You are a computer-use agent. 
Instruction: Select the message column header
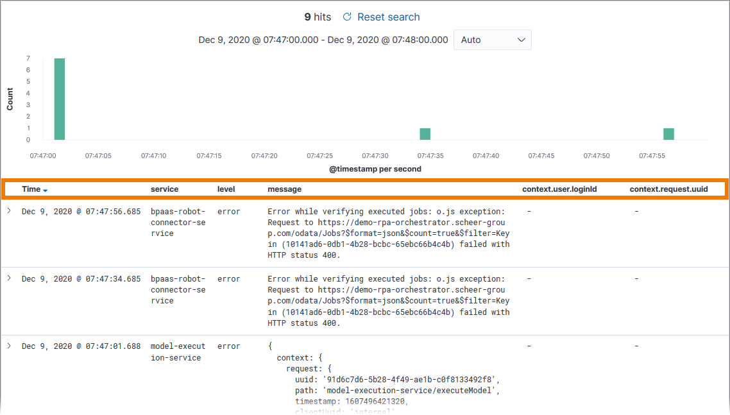point(284,189)
